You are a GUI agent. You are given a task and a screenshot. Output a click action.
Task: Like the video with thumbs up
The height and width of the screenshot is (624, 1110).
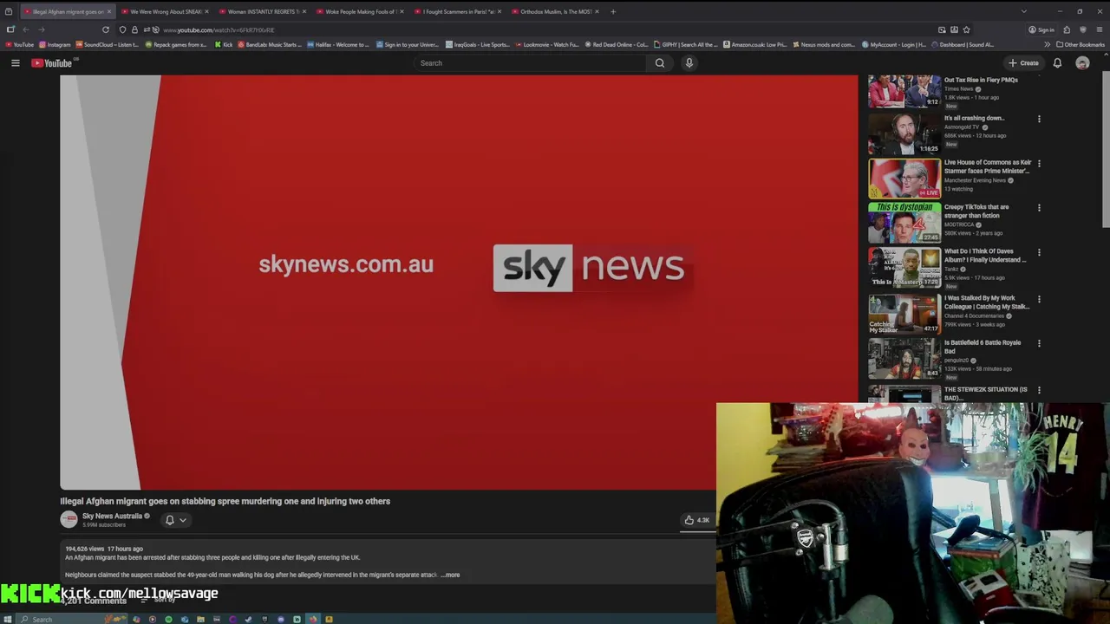(x=696, y=520)
